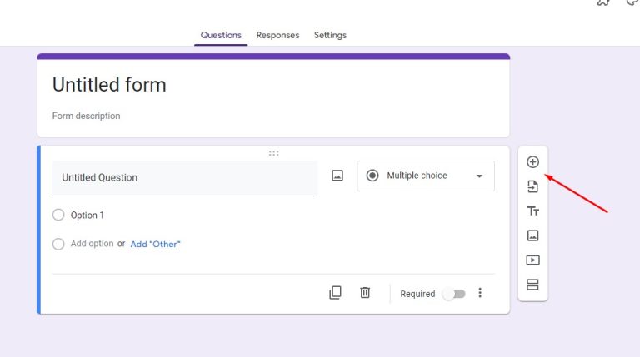Click the Untitled Question text field

pyautogui.click(x=184, y=177)
